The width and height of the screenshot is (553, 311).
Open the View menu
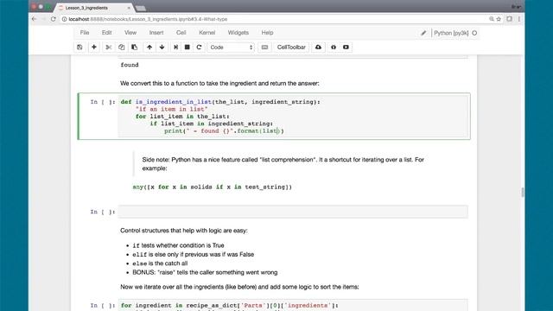130,33
